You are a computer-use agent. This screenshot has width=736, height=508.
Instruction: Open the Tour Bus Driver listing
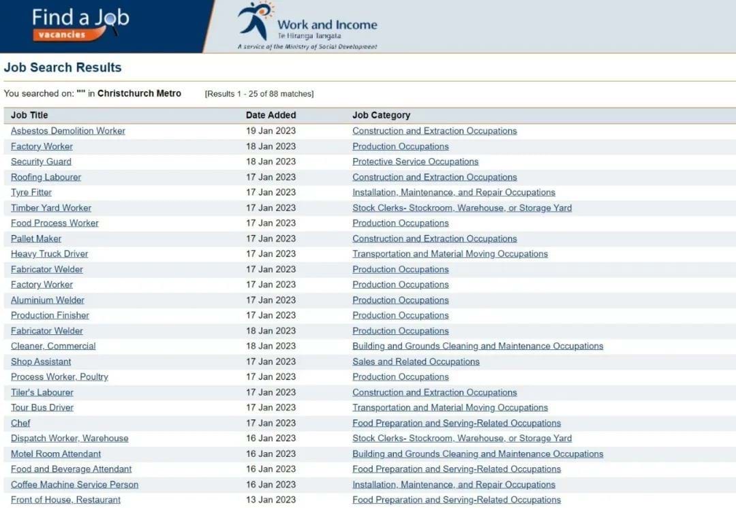click(x=42, y=407)
